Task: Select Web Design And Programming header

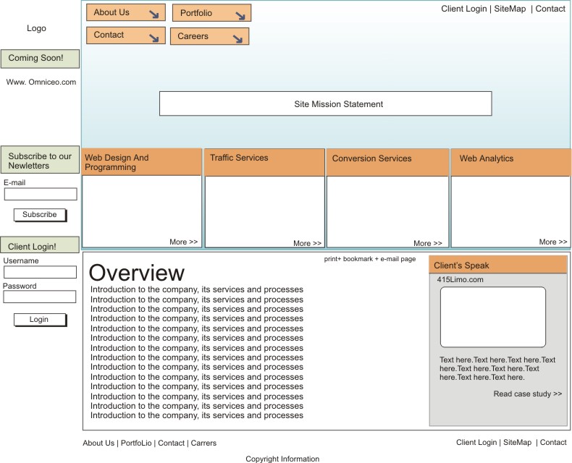Action: 141,162
